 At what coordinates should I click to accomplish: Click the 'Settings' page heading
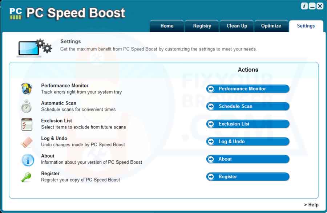click(70, 41)
